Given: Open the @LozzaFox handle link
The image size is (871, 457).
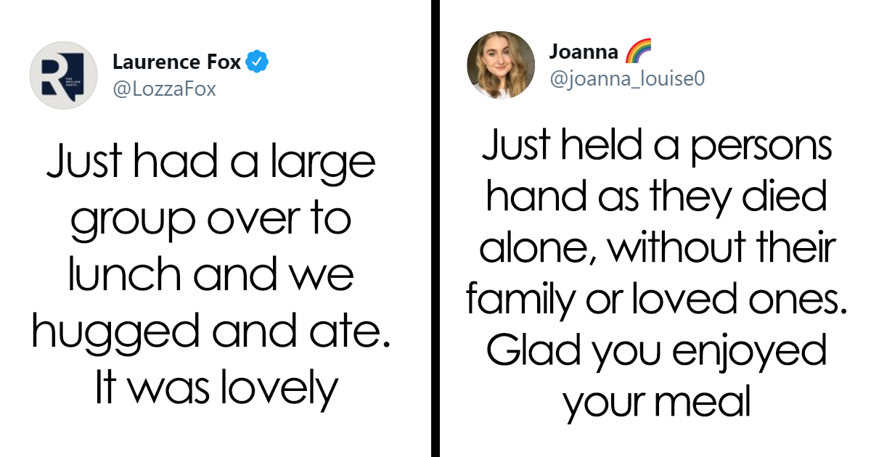Looking at the screenshot, I should [164, 88].
